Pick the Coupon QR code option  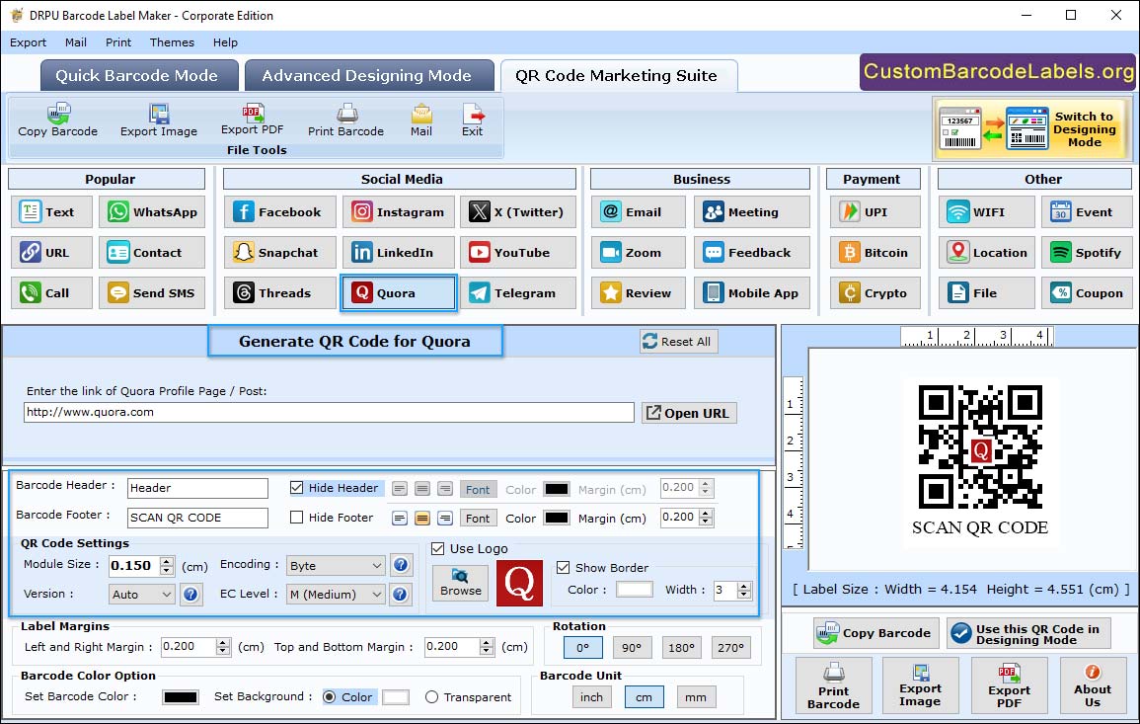[x=1087, y=292]
